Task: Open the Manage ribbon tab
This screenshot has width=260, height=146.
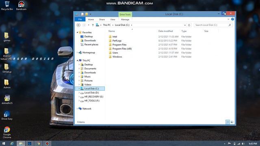Action: tap(125, 19)
